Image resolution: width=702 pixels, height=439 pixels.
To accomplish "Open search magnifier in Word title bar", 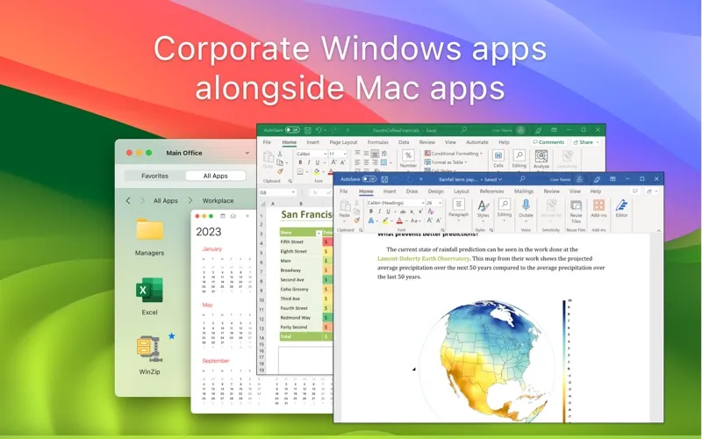I will pos(522,179).
